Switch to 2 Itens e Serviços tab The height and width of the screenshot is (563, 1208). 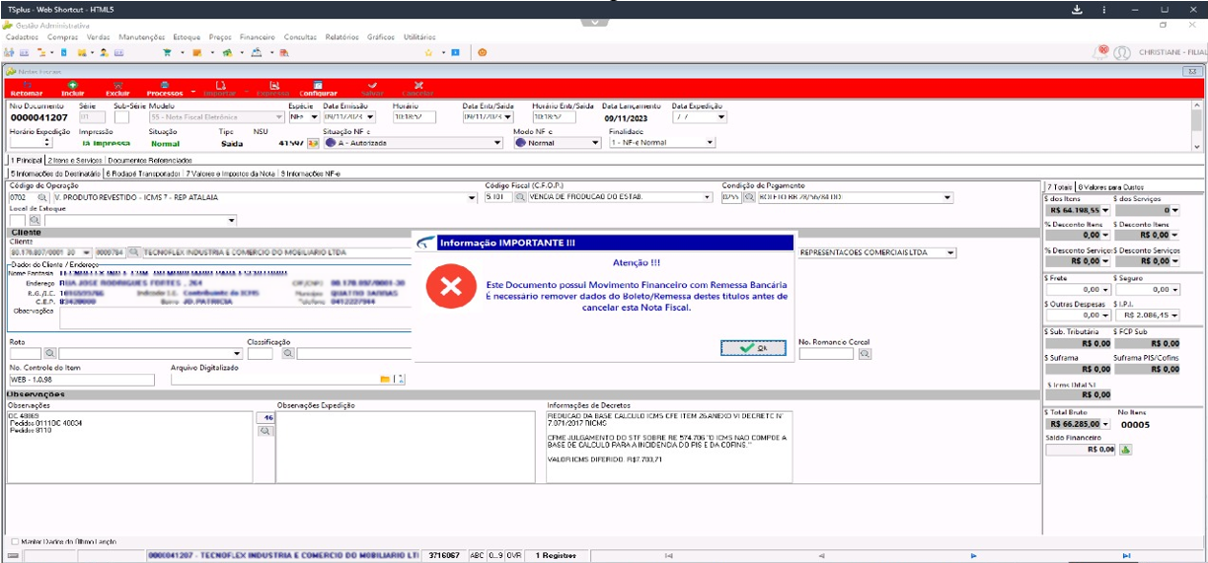pos(74,160)
